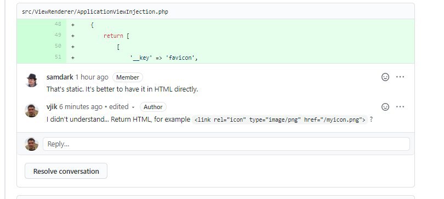Click the inline link rel="icon" code snippet
Image resolution: width=444 pixels, height=199 pixels.
click(x=280, y=120)
